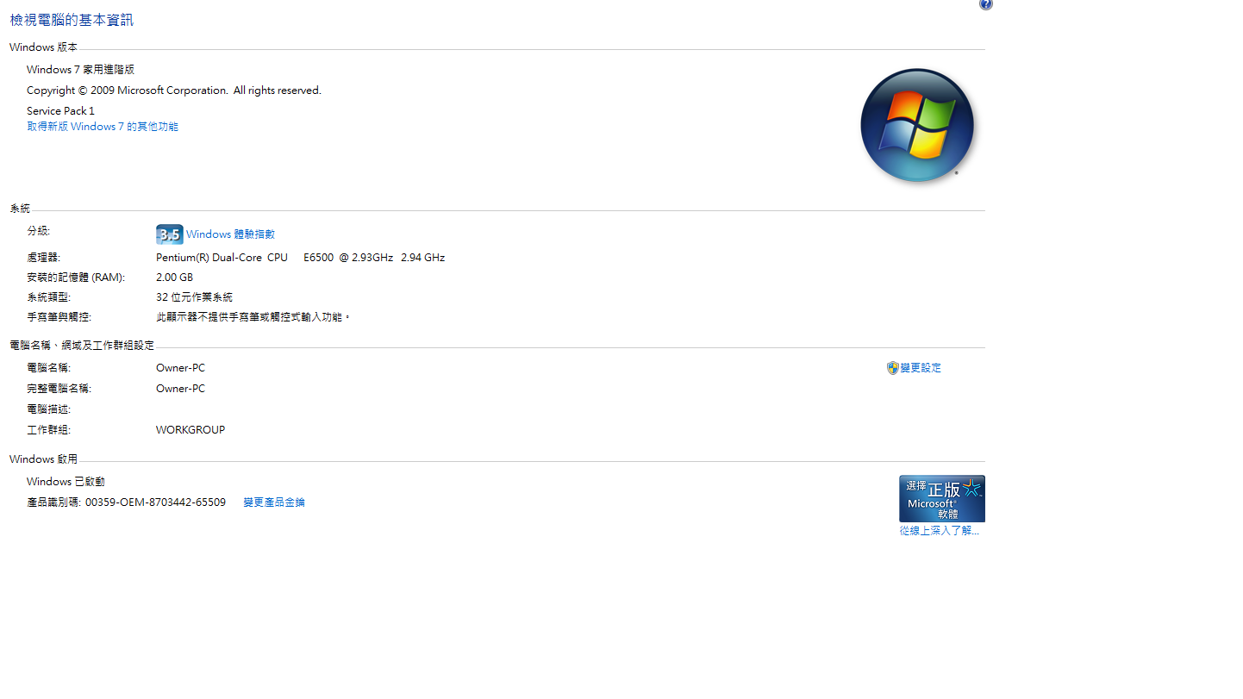
Task: Click the 安裝的記憶體 (RAM): label
Action: tap(76, 278)
